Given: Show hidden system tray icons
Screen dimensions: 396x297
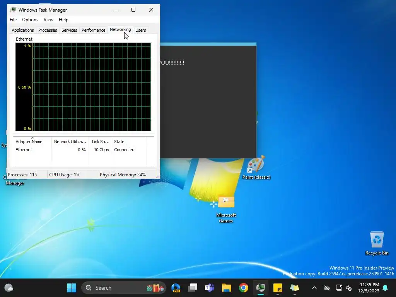Looking at the screenshot, I should pos(314,288).
